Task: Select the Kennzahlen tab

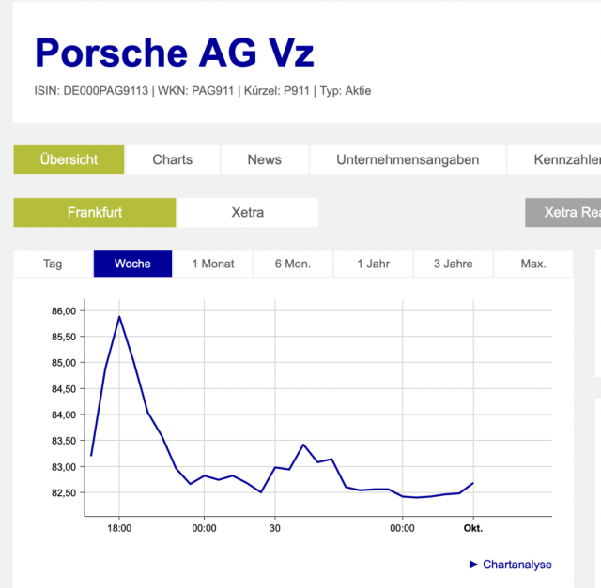Action: tap(554, 159)
